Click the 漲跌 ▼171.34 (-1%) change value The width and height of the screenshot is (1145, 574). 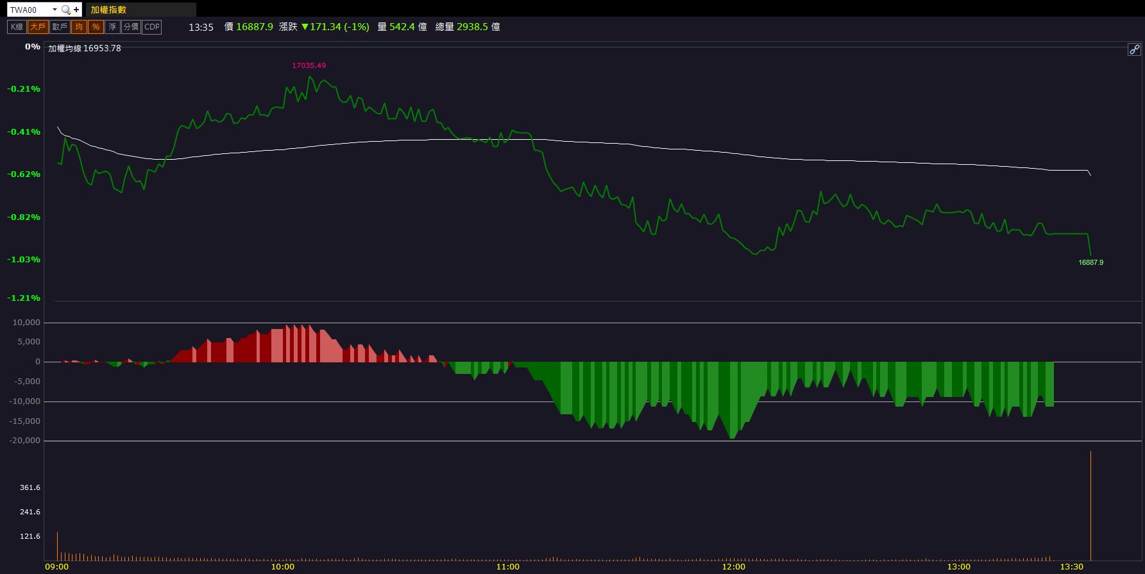click(324, 27)
